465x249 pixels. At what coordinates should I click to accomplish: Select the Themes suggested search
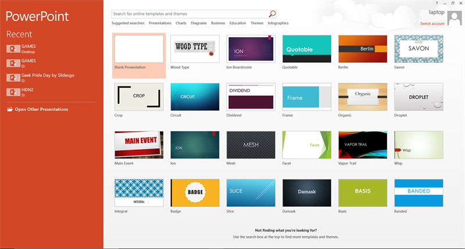pos(257,23)
